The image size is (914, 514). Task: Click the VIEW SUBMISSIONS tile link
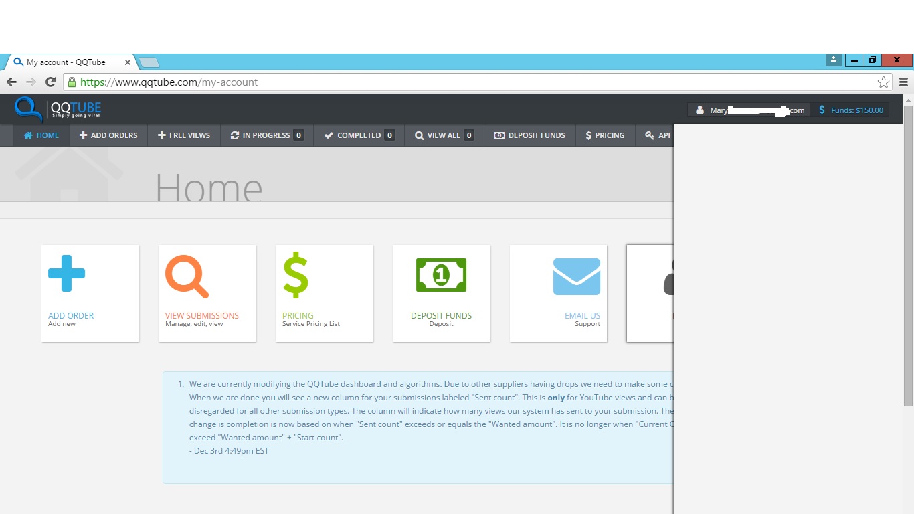coord(202,315)
